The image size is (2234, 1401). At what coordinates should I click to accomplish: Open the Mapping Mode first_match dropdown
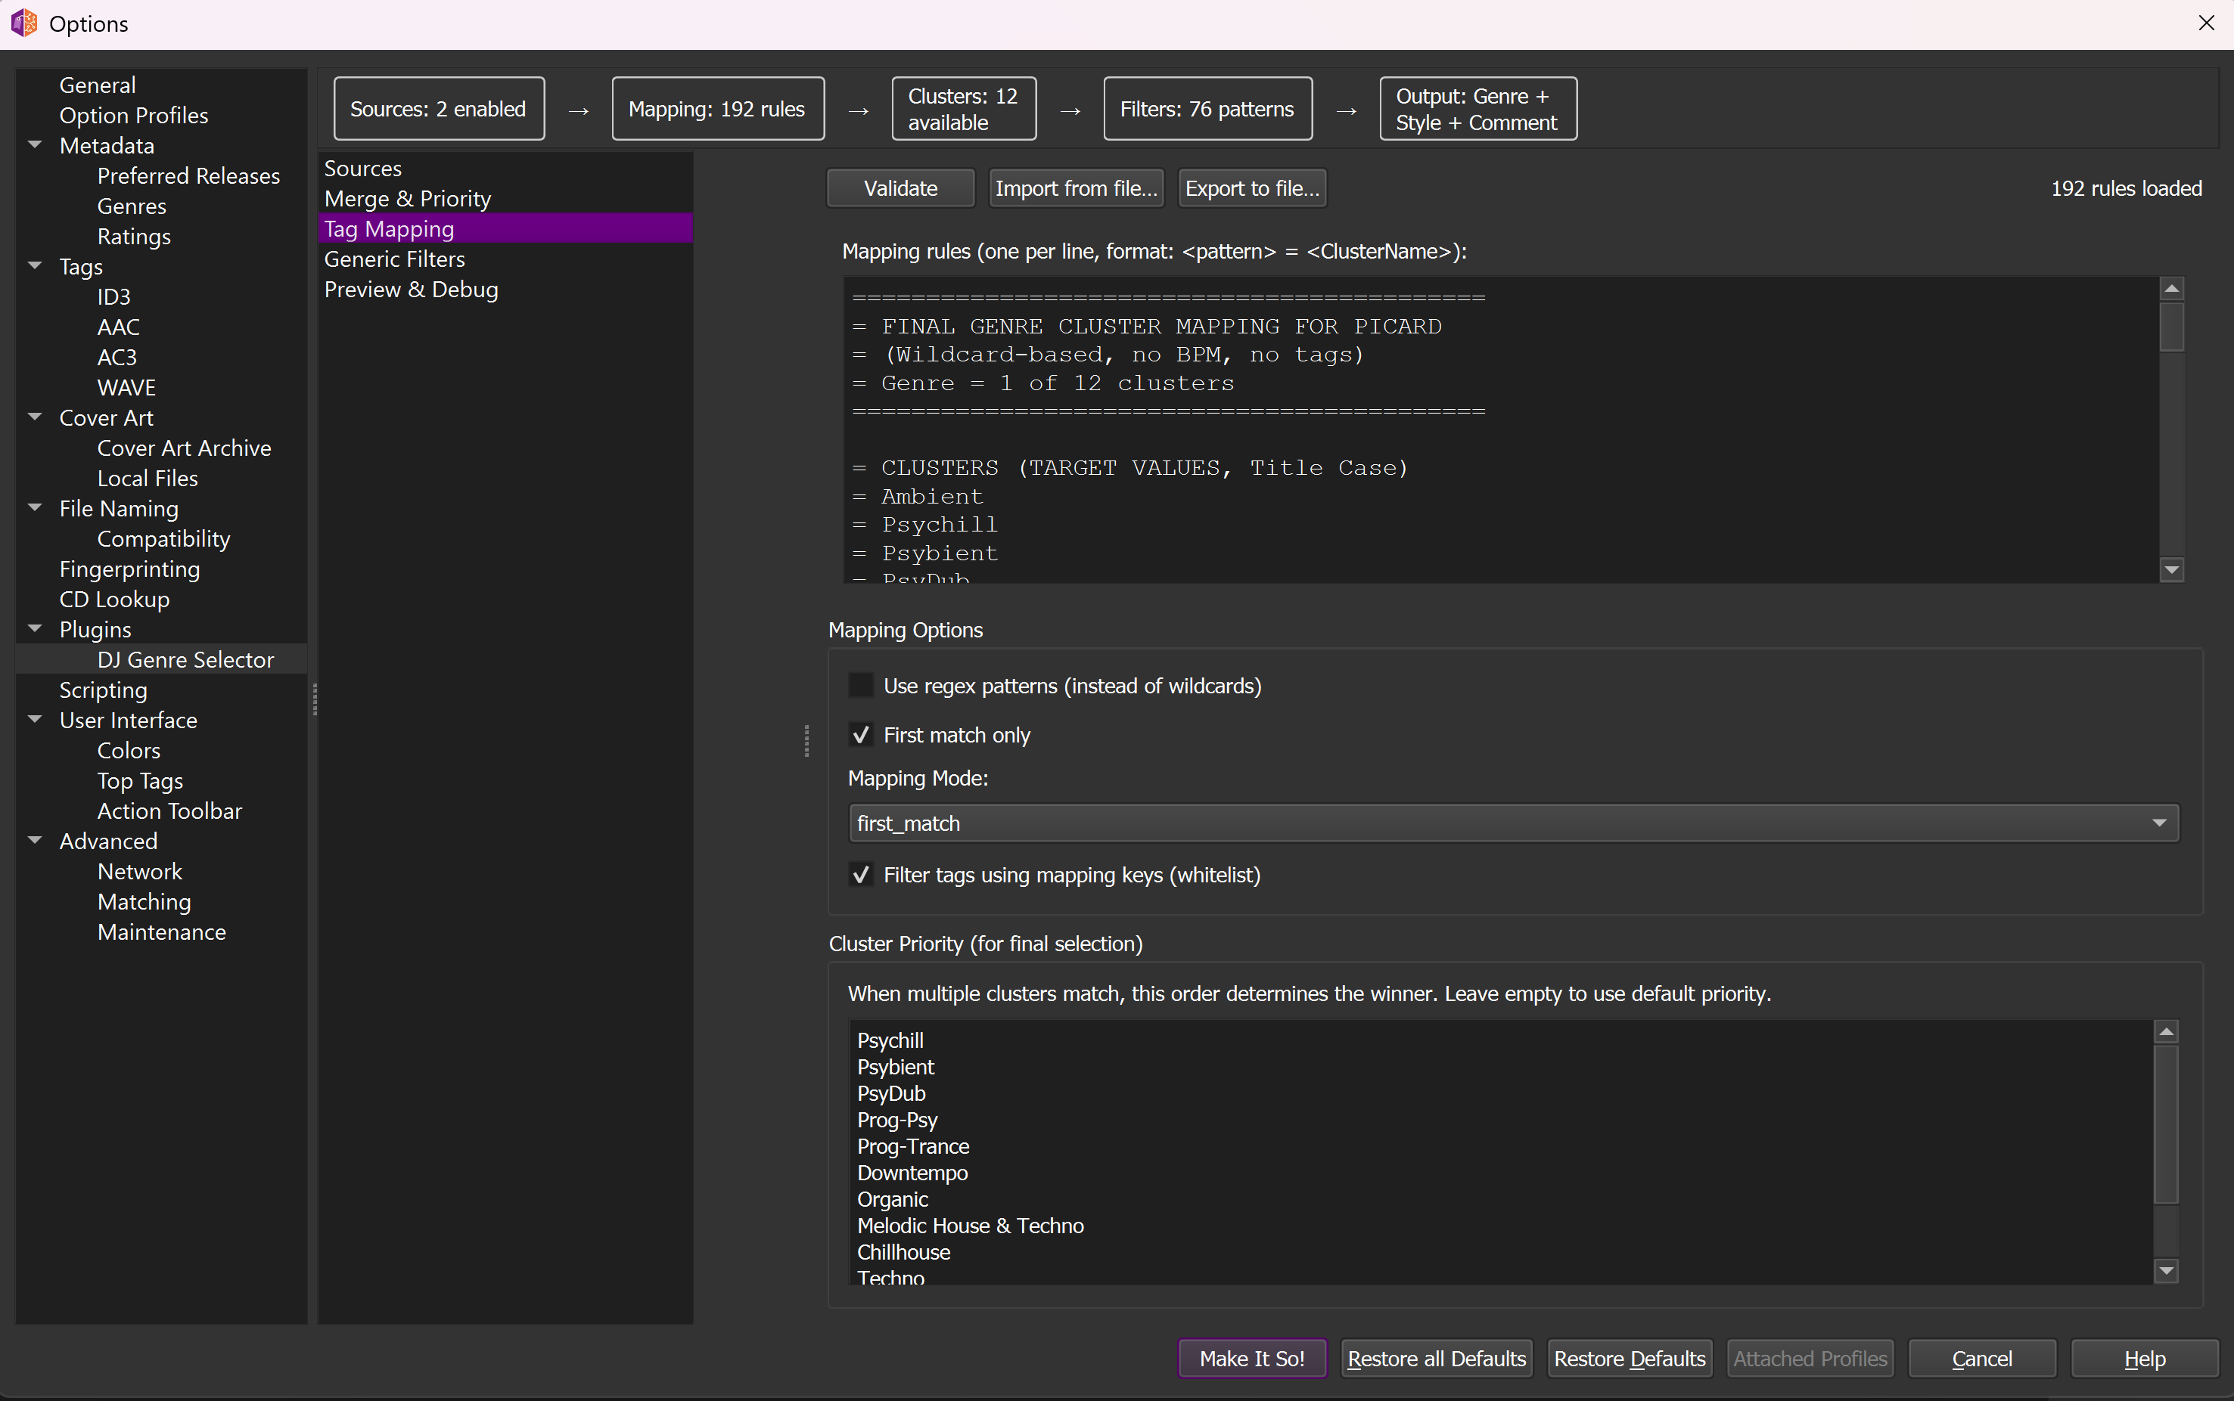point(1513,823)
